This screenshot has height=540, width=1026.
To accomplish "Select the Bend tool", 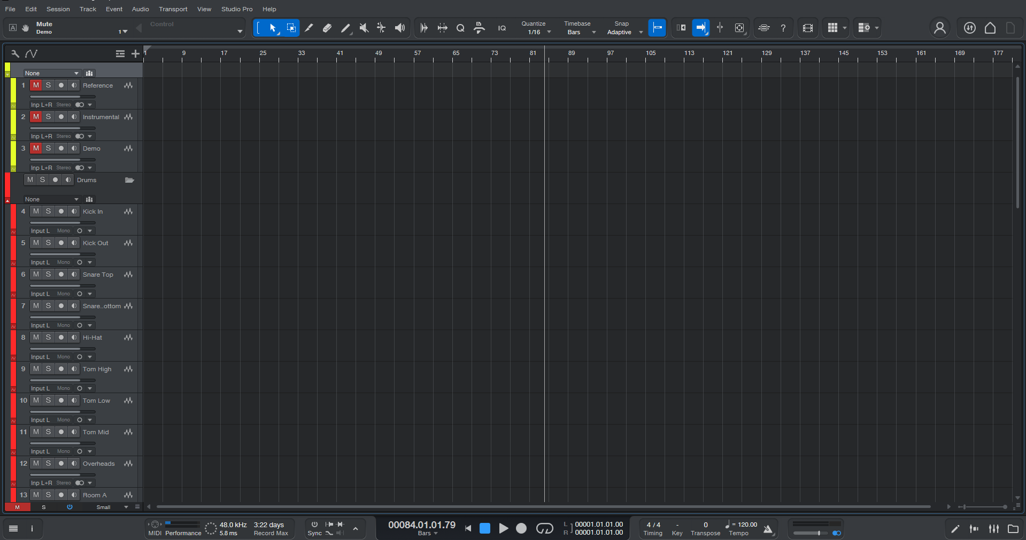I will (x=381, y=28).
